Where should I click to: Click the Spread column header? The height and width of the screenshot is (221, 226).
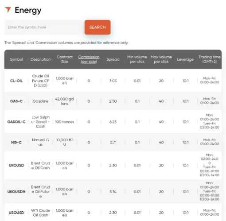click(x=113, y=59)
